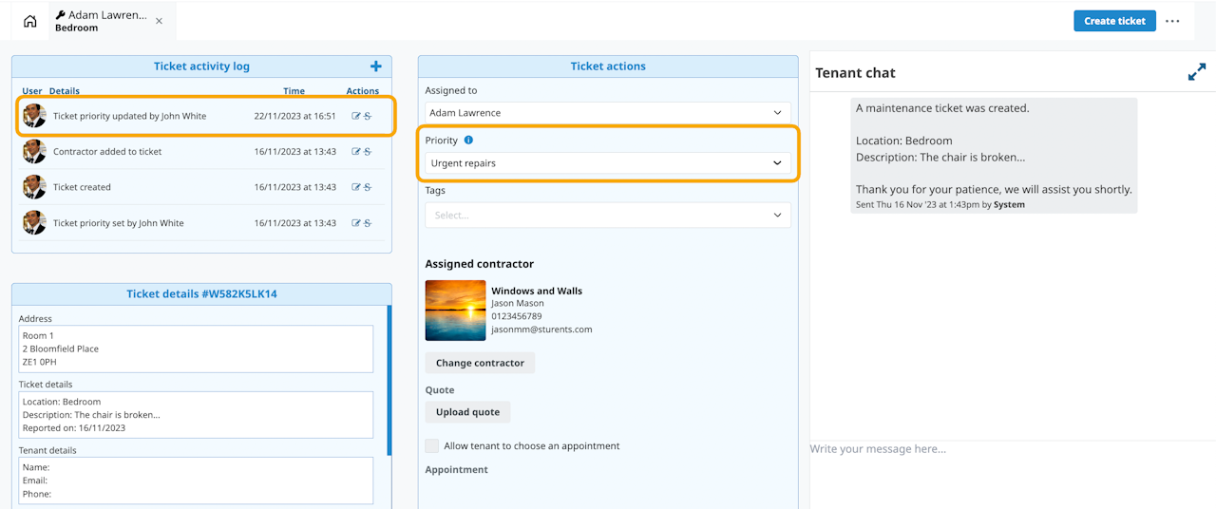Click the Upload quote button
This screenshot has height=509, width=1216.
[467, 412]
